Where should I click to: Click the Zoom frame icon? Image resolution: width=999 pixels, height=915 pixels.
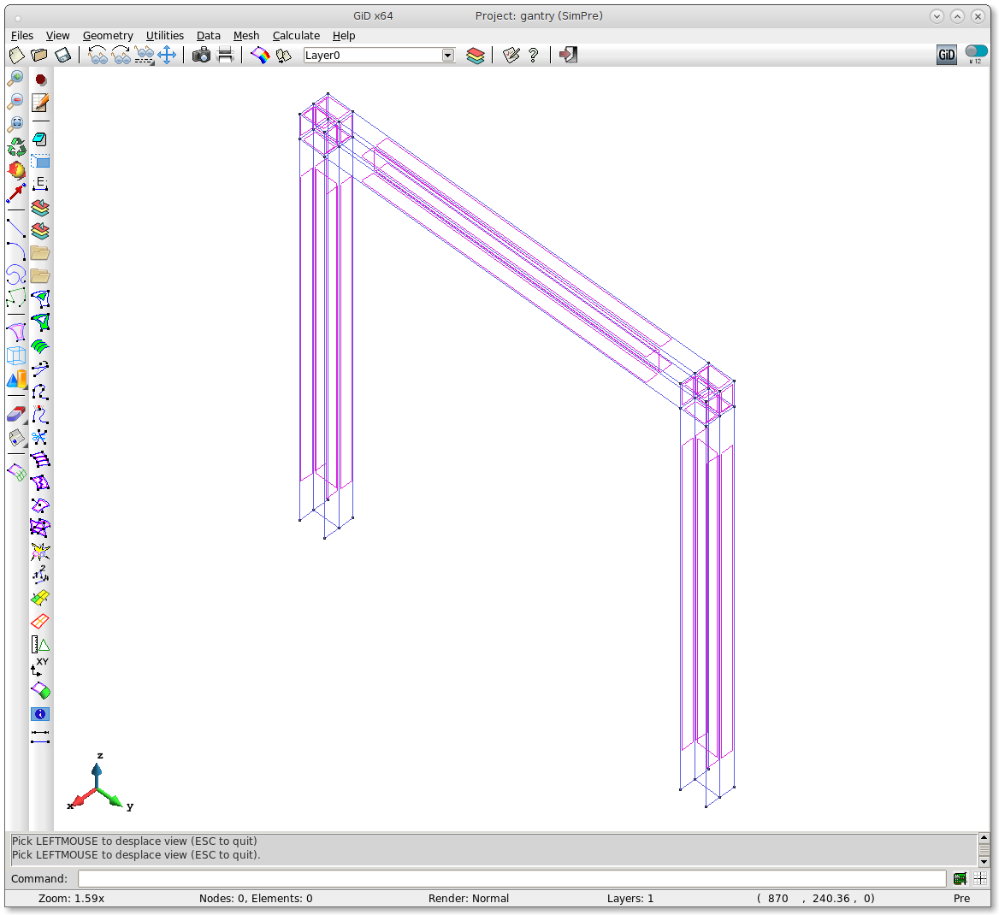pyautogui.click(x=15, y=125)
